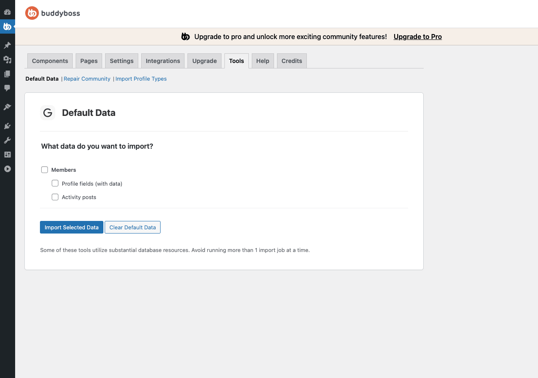Open Settings via the sliders sidebar icon
Screen dimensions: 538x378
(x=7, y=155)
